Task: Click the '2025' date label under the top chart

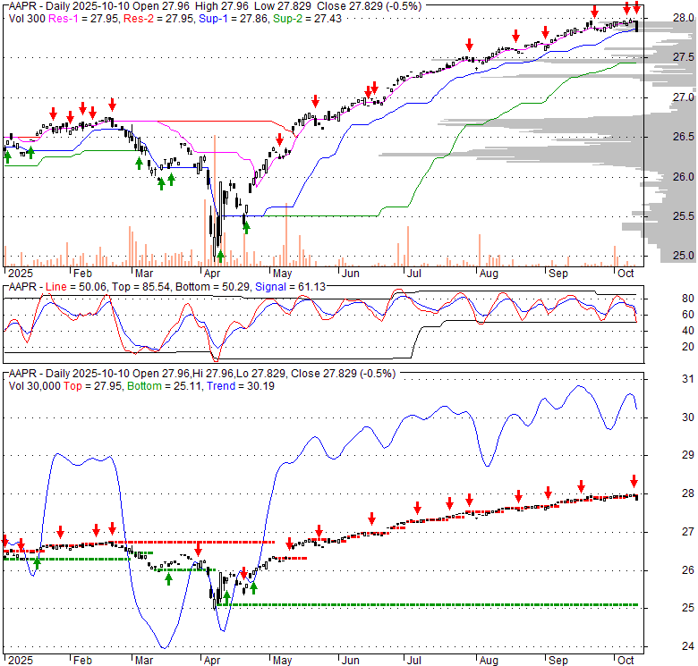Action: click(21, 274)
